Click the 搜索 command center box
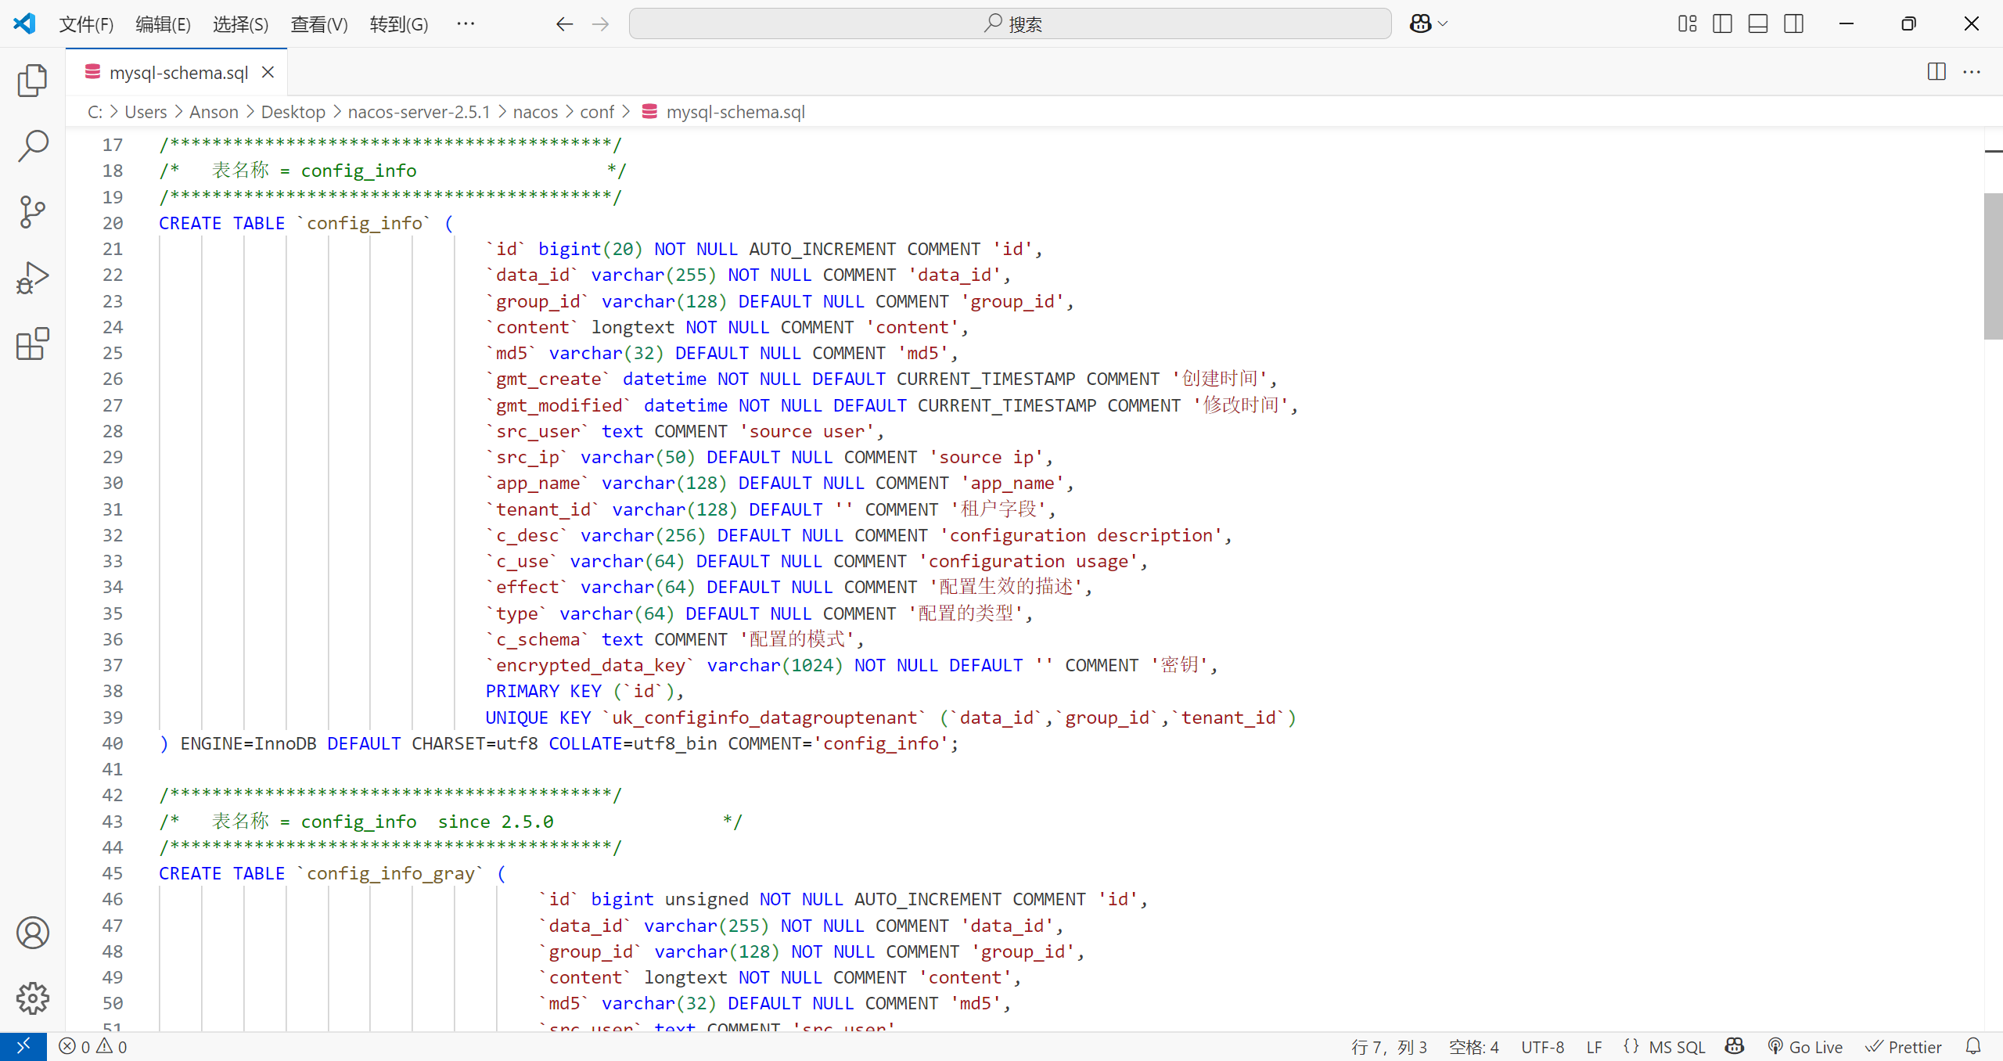 (x=1010, y=24)
